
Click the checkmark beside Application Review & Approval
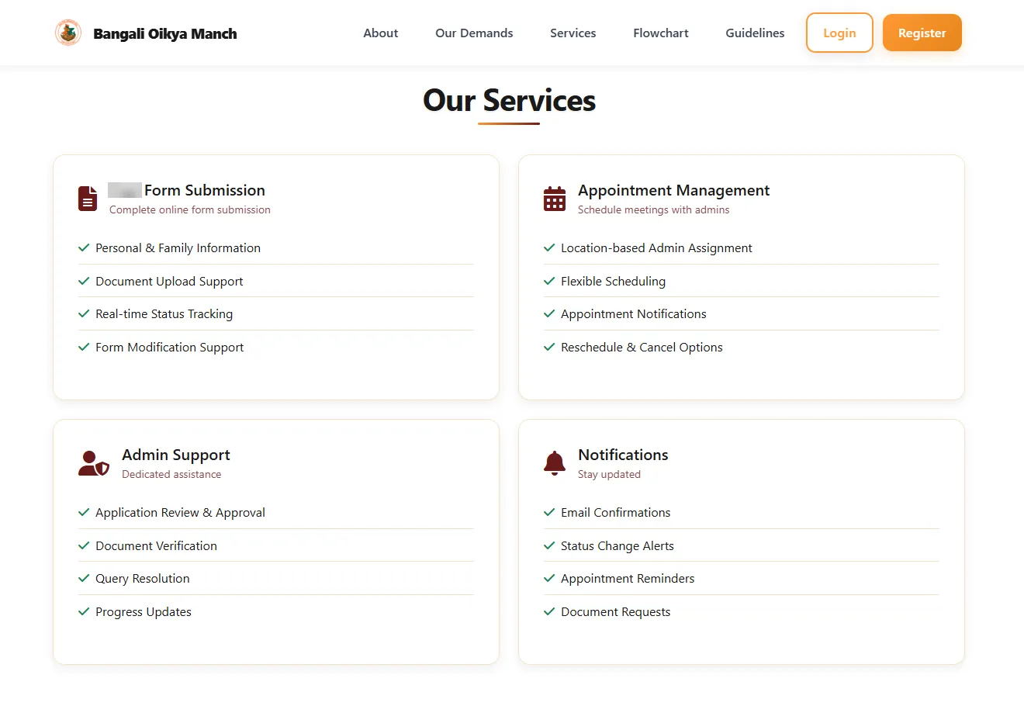tap(84, 513)
